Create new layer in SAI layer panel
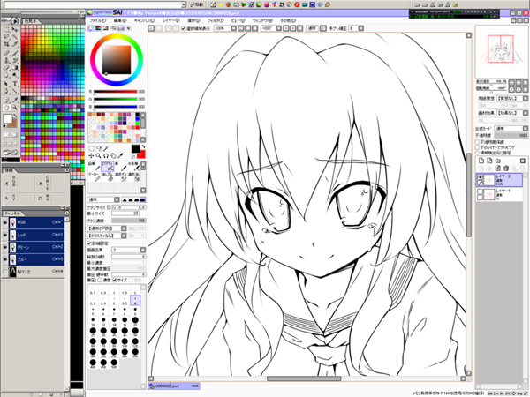530x397 pixels. coord(481,161)
